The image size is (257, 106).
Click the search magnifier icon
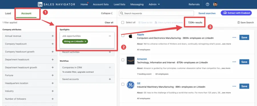coord(122,13)
